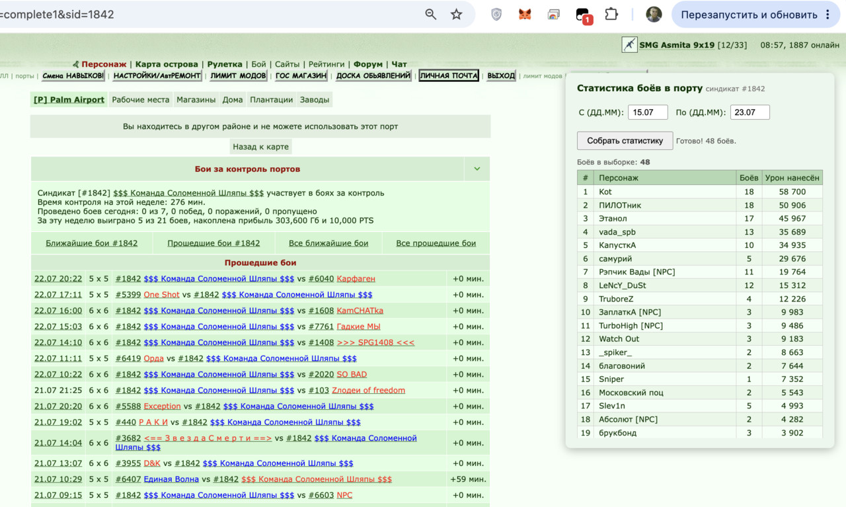Bookmark this page with the star icon
The image size is (846, 507).
(457, 15)
